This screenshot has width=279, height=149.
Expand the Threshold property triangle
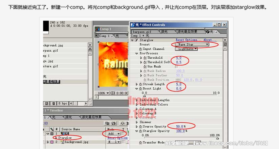pos(141,58)
